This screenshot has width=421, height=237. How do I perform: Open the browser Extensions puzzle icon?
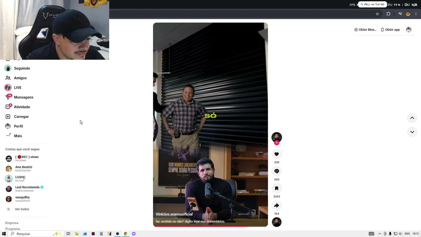[x=388, y=14]
